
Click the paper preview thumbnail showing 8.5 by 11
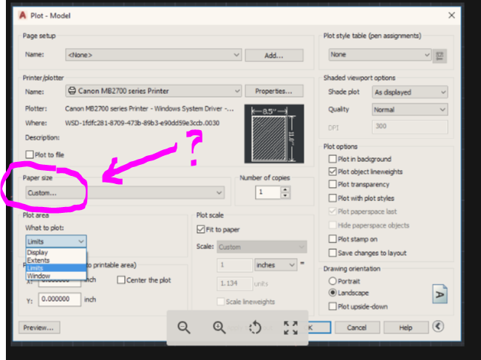(x=274, y=134)
